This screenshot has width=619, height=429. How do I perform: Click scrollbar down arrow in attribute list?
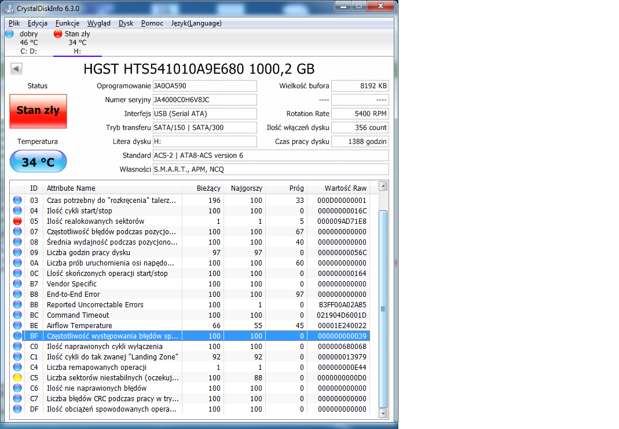383,413
